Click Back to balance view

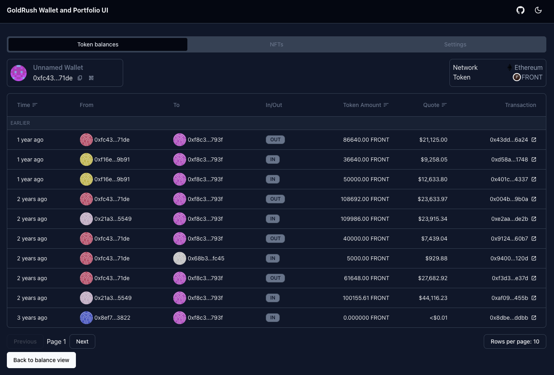tap(41, 360)
